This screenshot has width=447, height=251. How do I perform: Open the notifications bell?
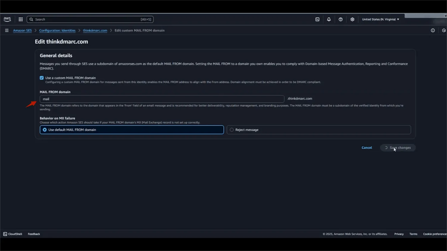coord(329,19)
